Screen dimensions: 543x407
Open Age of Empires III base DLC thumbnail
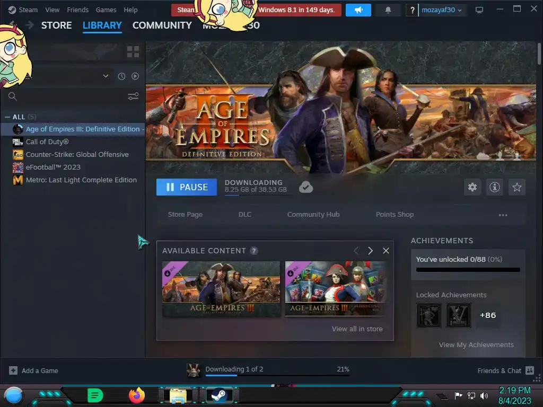click(221, 289)
